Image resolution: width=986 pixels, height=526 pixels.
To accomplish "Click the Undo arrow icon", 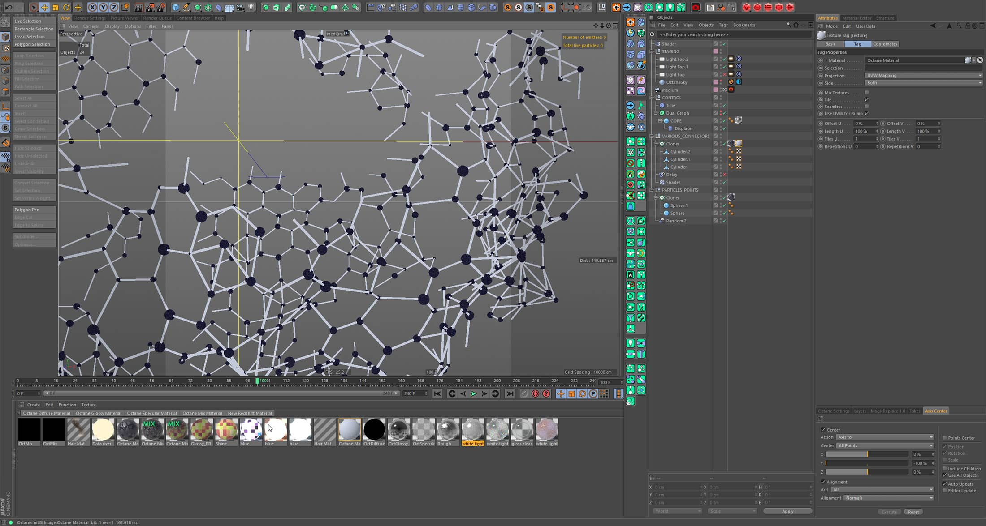I will point(8,7).
